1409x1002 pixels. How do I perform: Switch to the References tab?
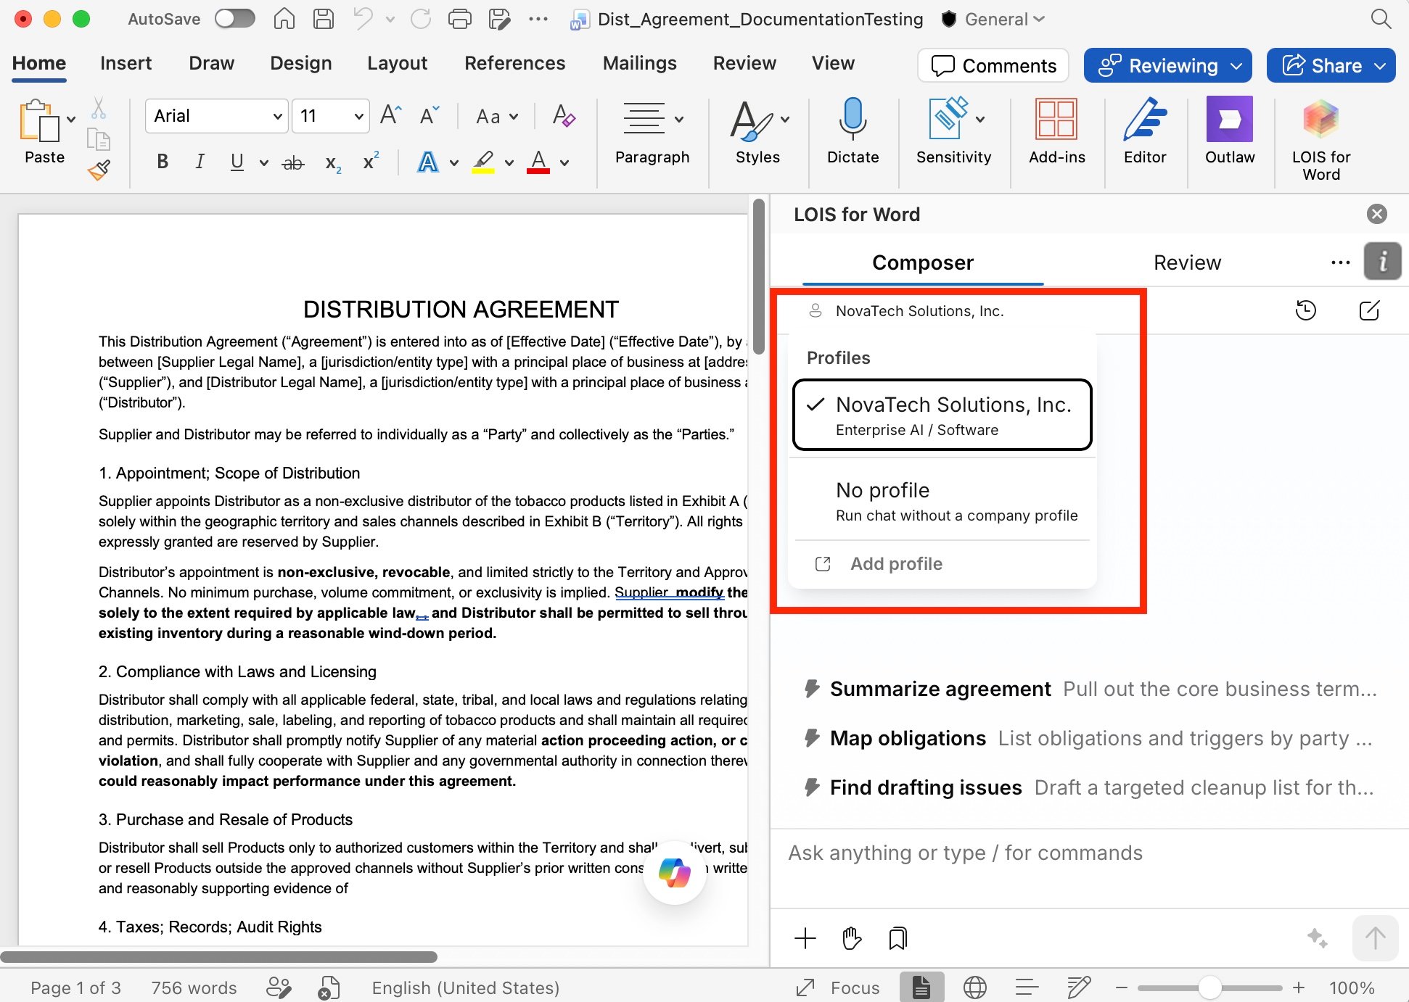(x=515, y=63)
